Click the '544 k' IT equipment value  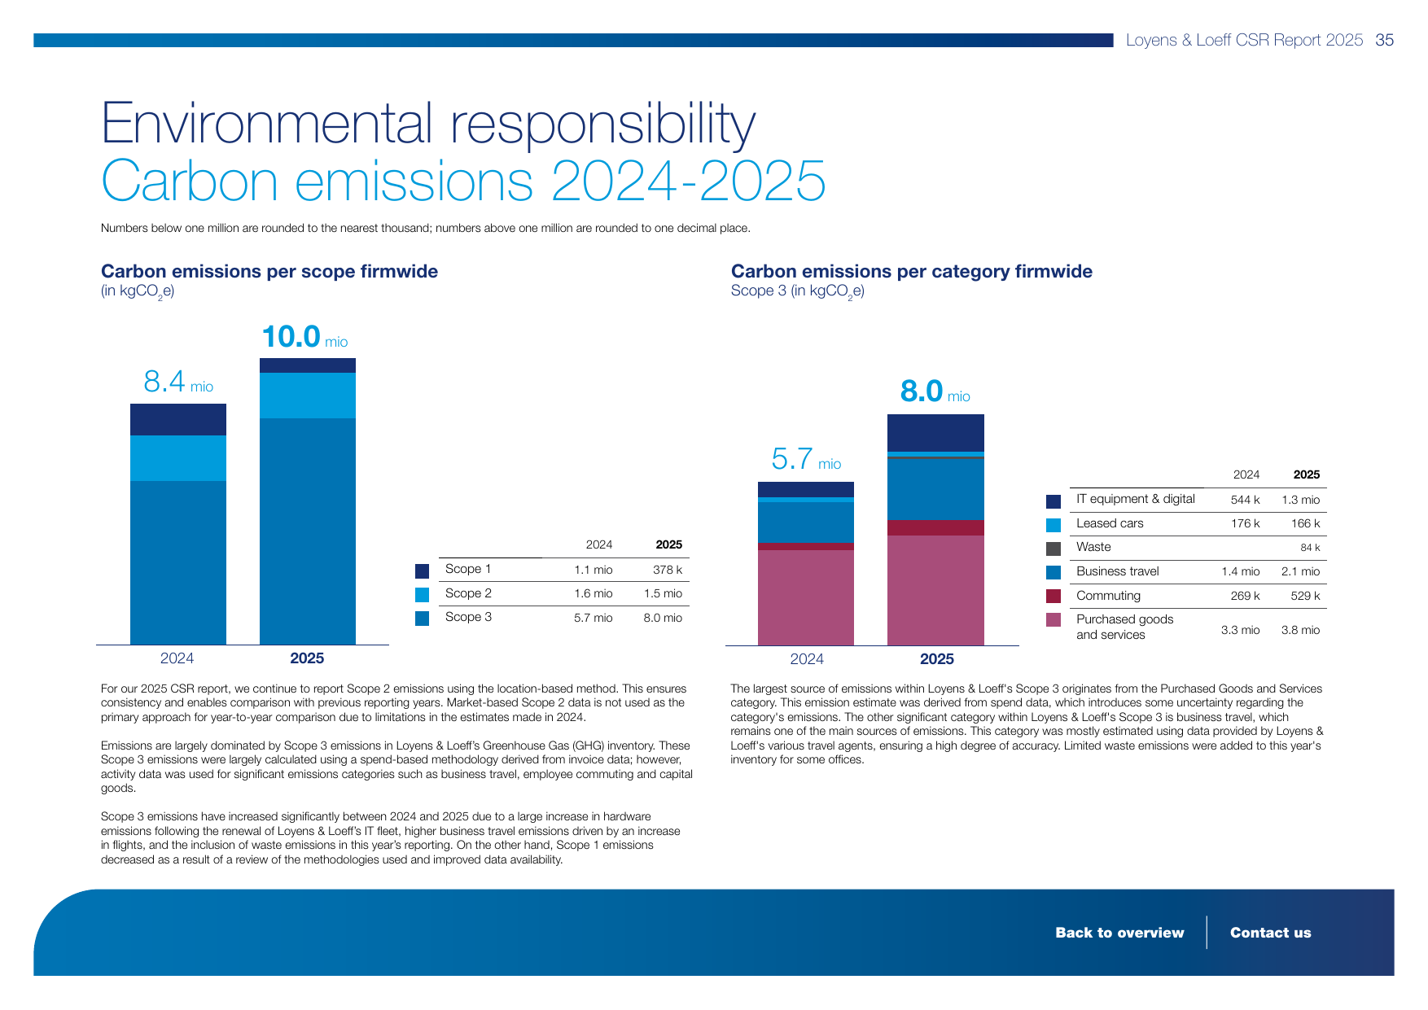1245,500
